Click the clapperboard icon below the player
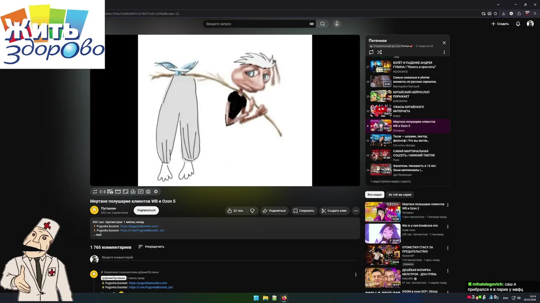This screenshot has height=303, width=540. [118, 191]
